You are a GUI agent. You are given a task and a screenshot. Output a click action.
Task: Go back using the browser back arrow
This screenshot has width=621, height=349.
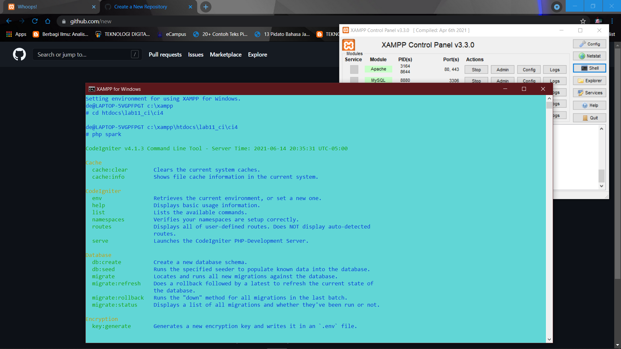[9, 21]
